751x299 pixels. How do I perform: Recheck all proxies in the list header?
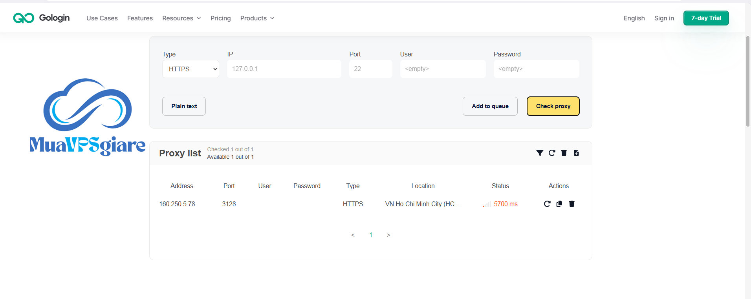pos(552,153)
